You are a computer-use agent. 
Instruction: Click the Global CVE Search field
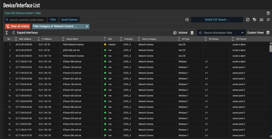217,20
